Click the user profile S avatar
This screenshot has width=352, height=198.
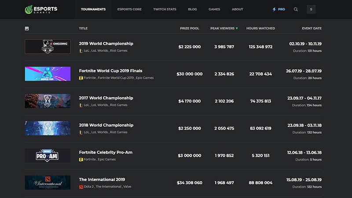(x=311, y=9)
